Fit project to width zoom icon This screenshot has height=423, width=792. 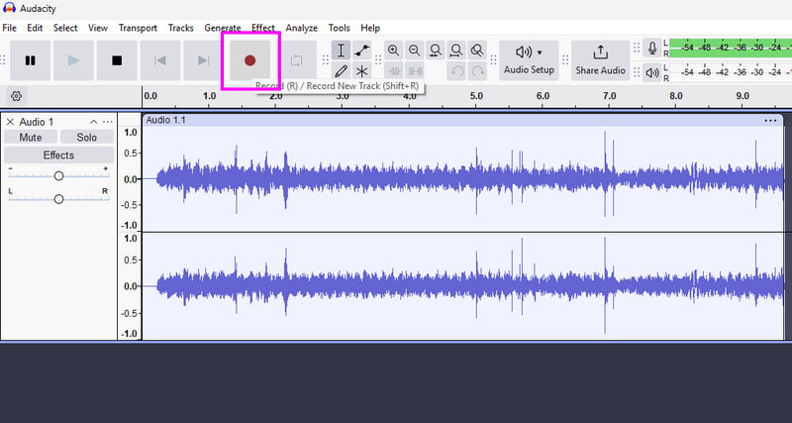pyautogui.click(x=456, y=51)
